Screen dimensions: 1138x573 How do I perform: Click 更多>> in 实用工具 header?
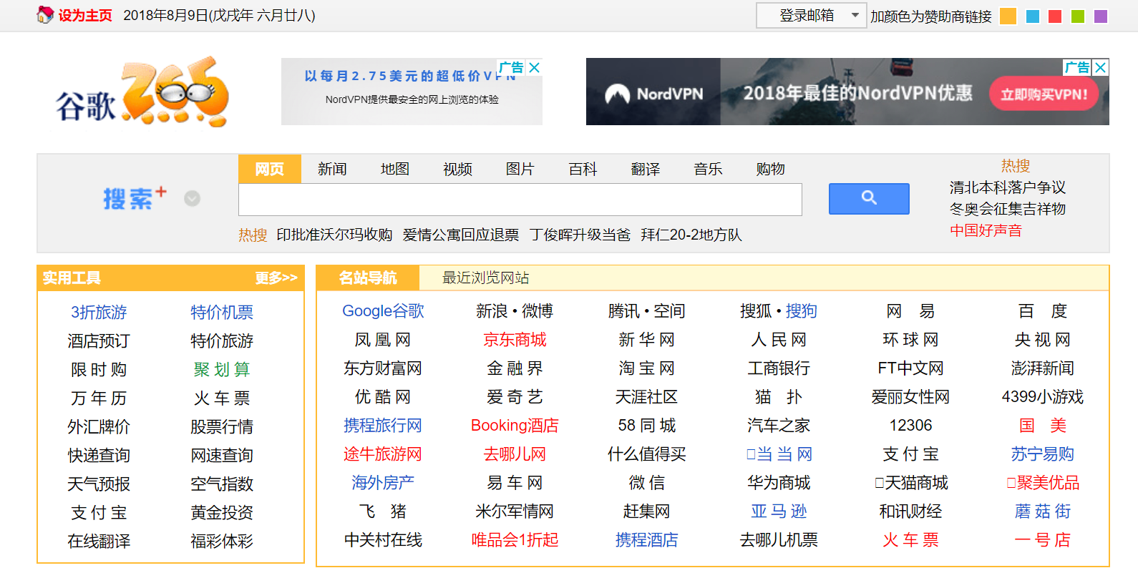click(x=276, y=278)
